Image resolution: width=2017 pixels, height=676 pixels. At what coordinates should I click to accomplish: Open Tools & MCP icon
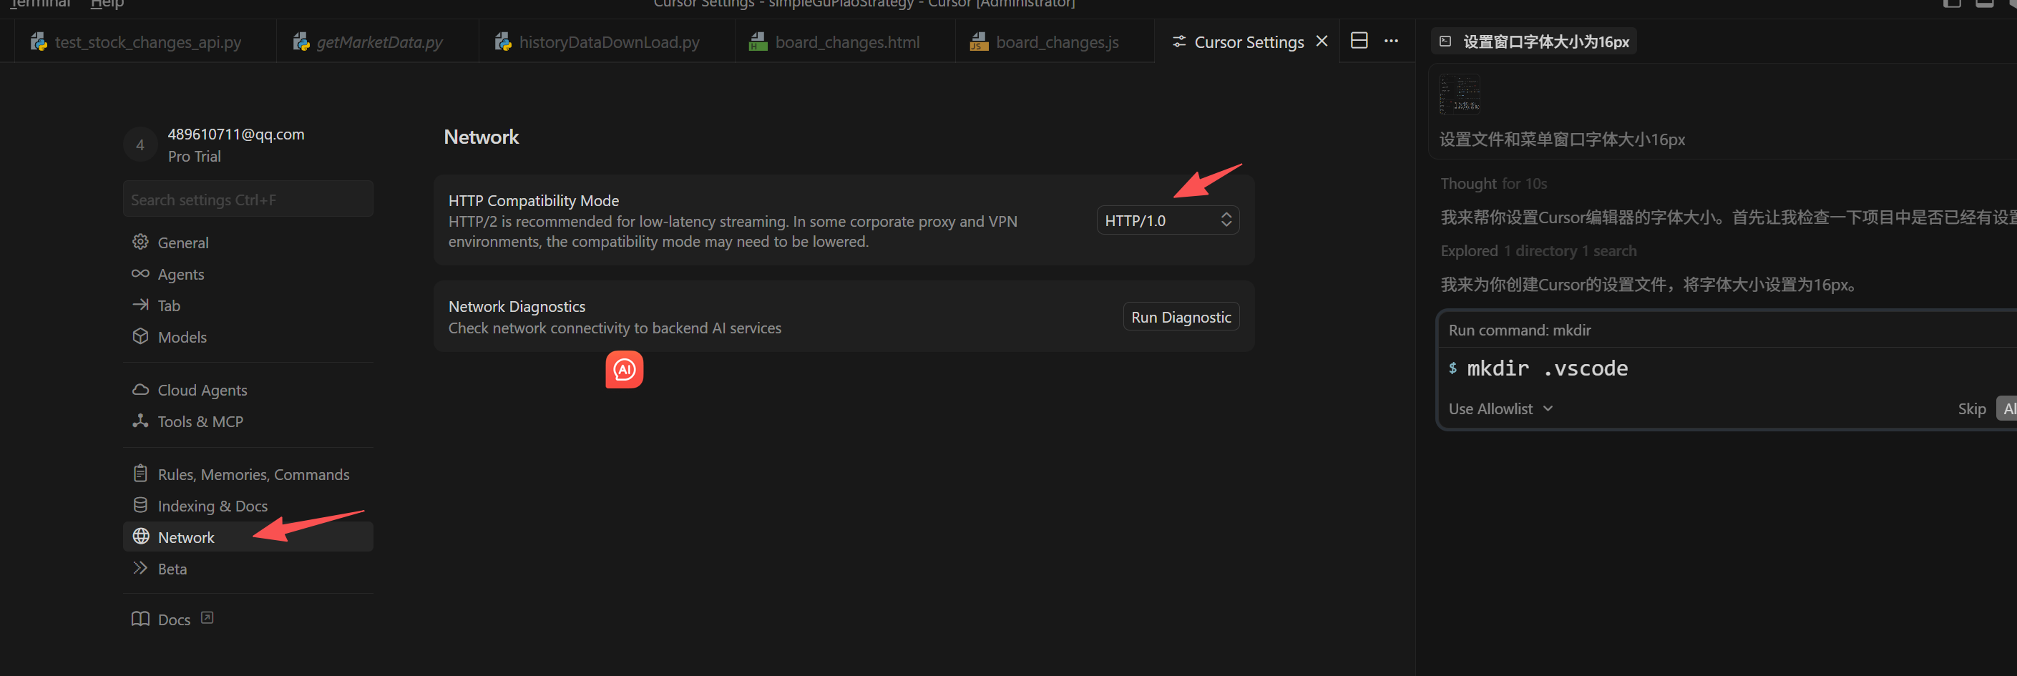pos(140,420)
